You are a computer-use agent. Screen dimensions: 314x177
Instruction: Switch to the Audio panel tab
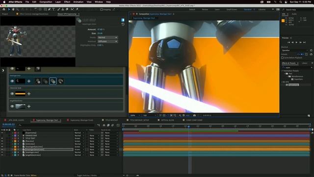(x=294, y=14)
